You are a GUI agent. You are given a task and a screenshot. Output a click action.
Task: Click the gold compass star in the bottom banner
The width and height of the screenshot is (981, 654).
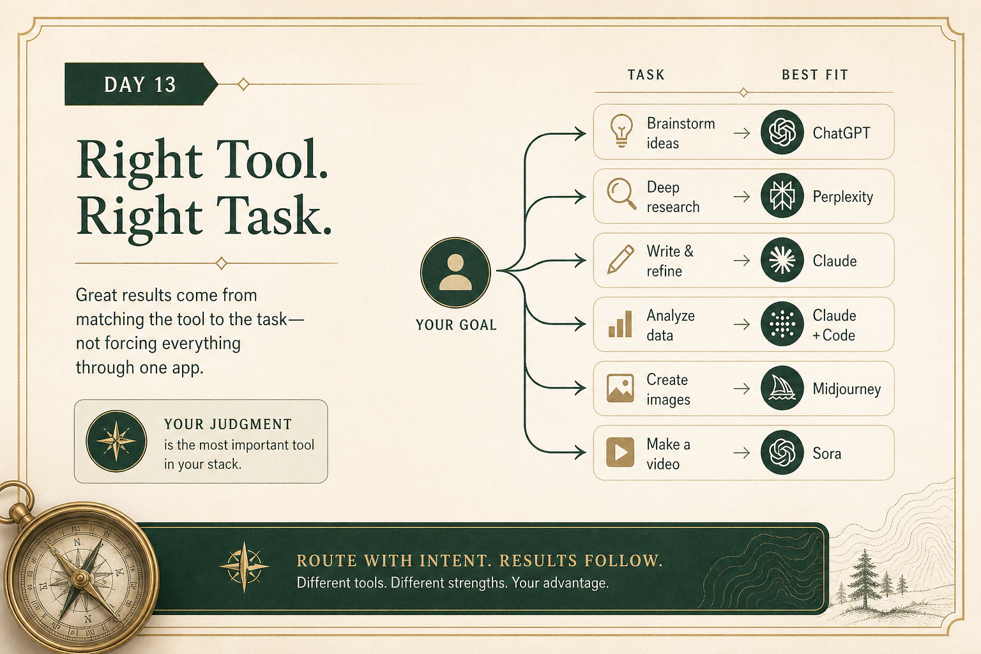[x=244, y=567]
